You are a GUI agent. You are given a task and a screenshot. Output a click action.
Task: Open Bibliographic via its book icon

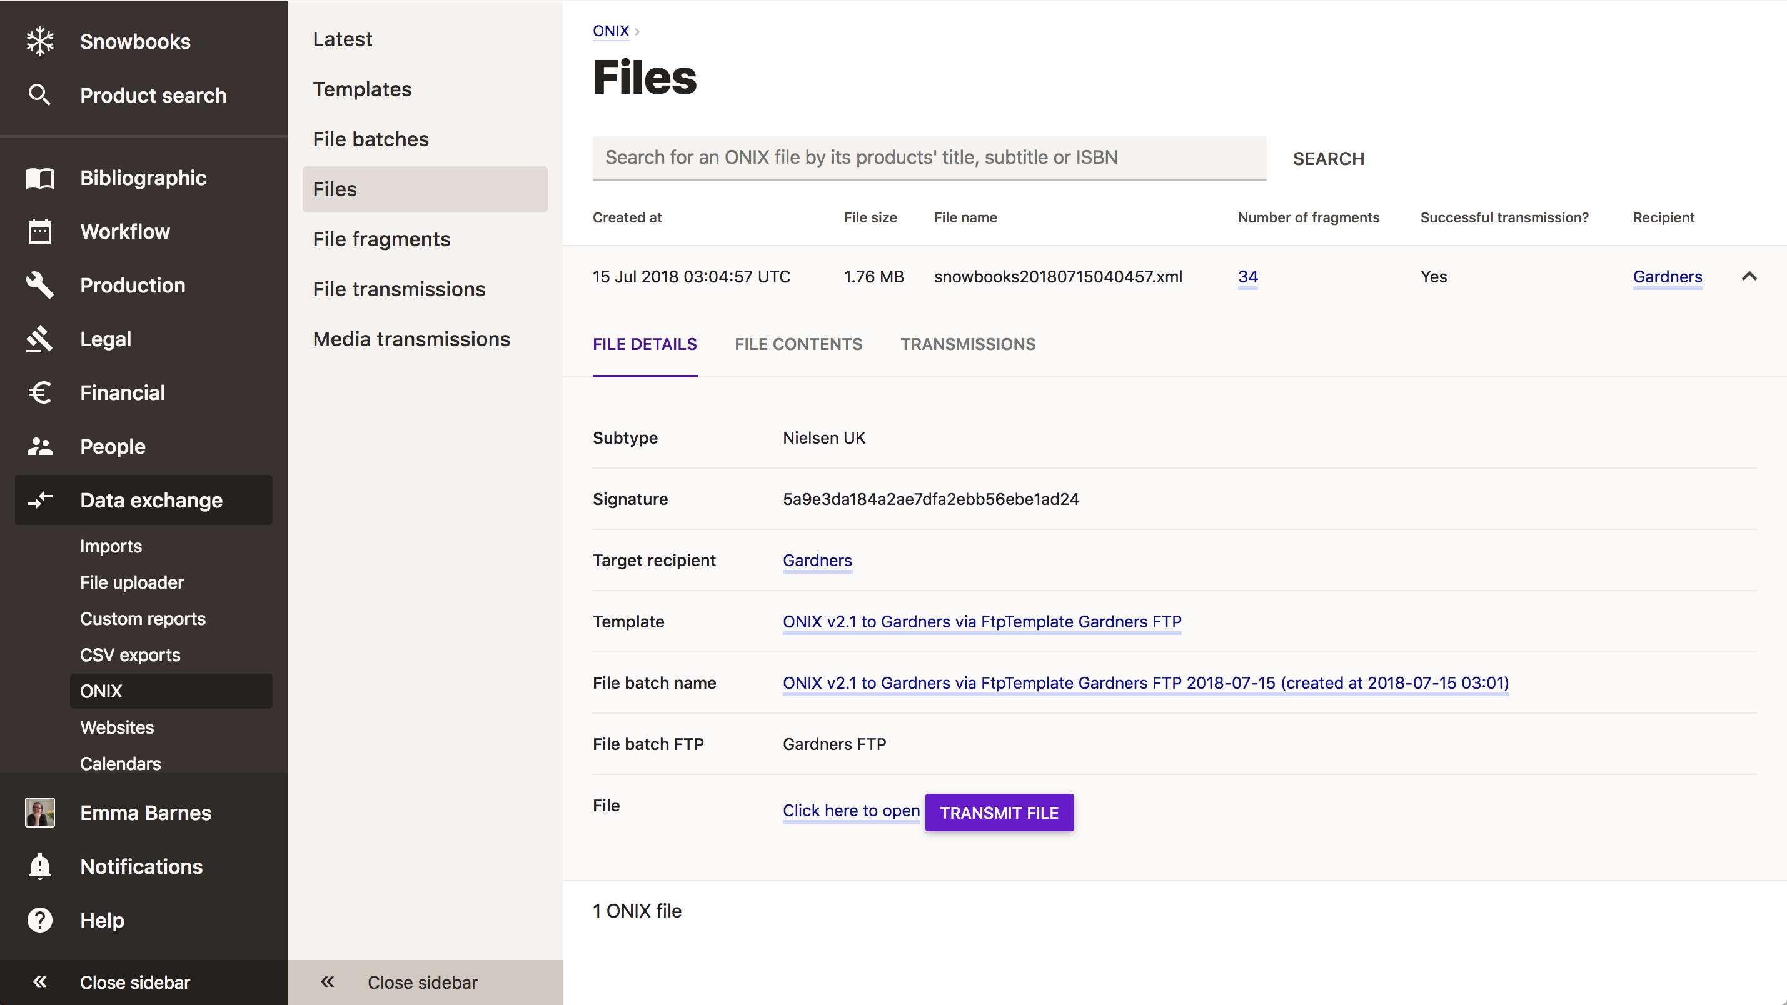pos(39,178)
